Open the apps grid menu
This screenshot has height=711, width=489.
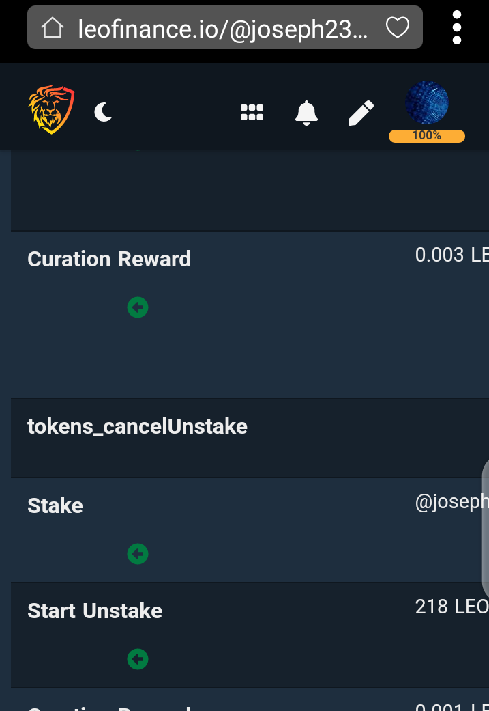252,113
